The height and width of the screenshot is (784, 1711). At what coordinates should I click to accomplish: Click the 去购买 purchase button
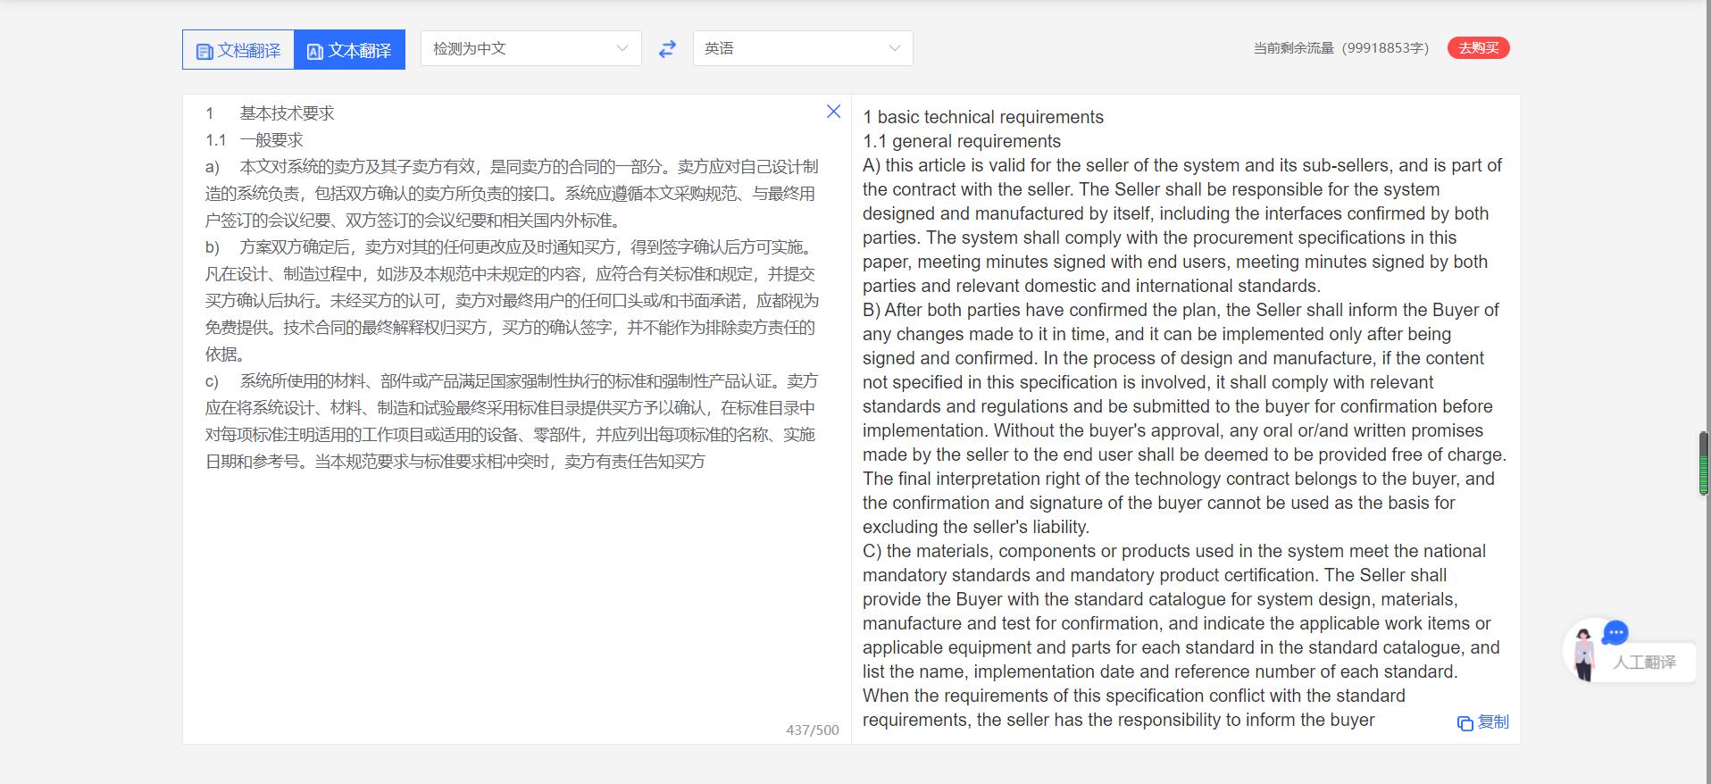click(1479, 48)
